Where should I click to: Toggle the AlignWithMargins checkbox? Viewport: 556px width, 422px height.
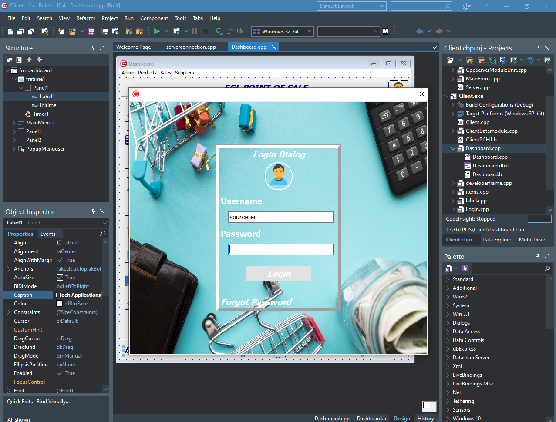(x=60, y=260)
